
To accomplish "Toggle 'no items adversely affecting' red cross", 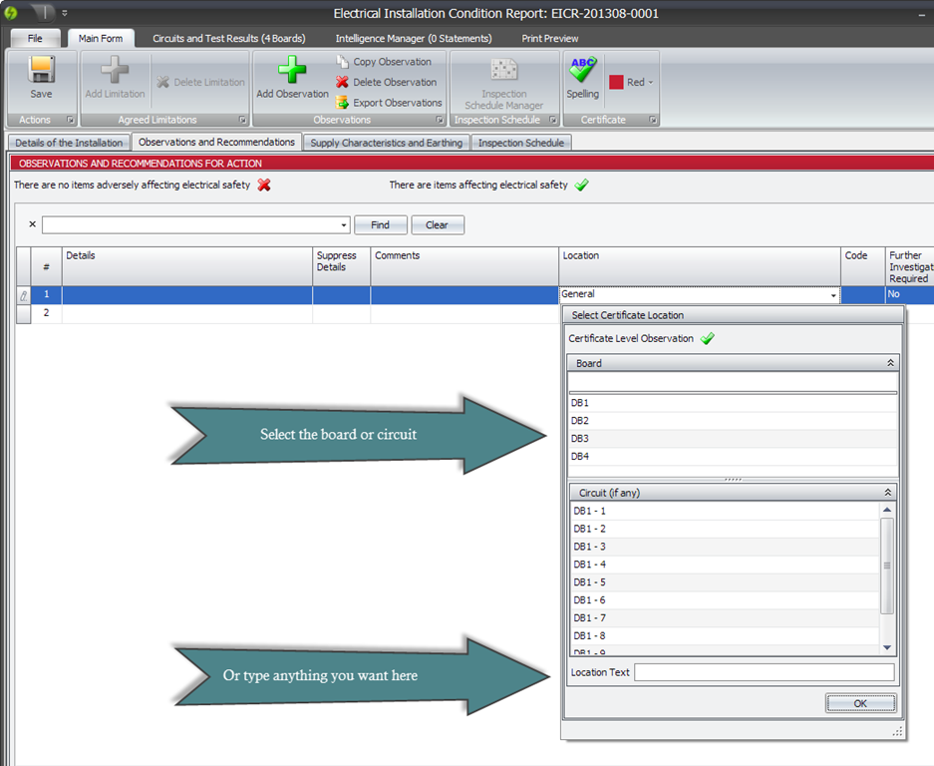I will coord(264,185).
